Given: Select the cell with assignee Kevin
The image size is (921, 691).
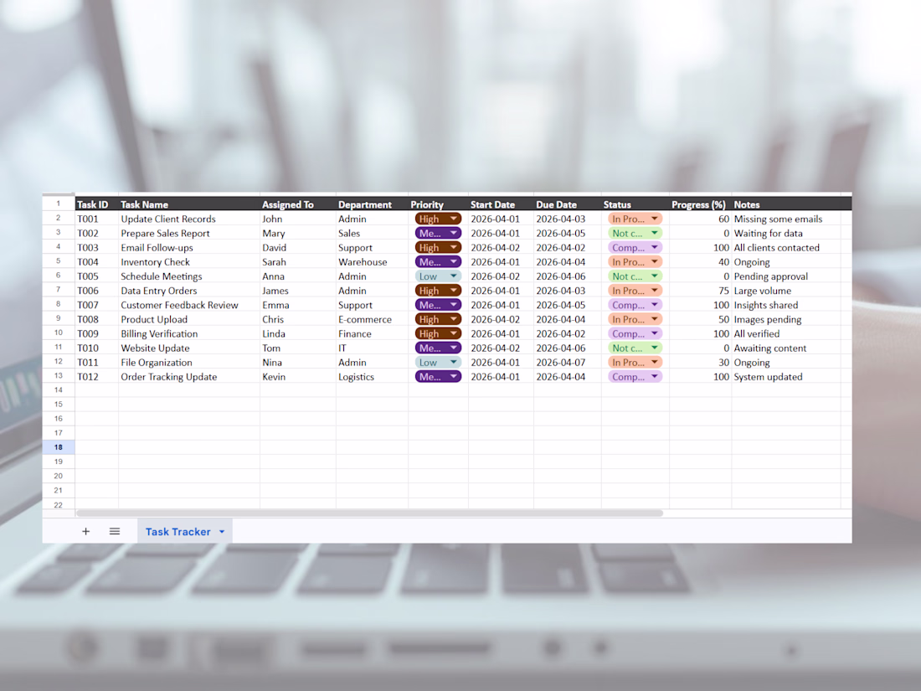Looking at the screenshot, I should point(298,377).
